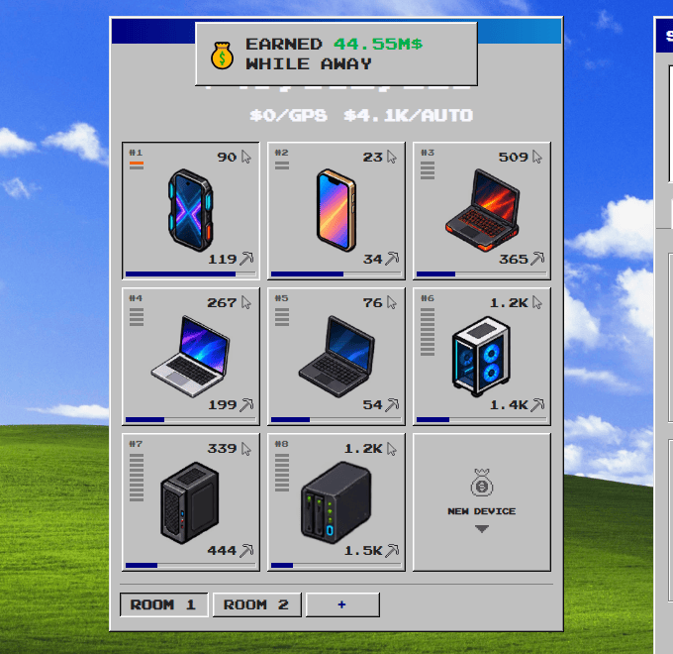The width and height of the screenshot is (673, 654).
Task: Click the coin bag icon above New Device
Action: [x=482, y=483]
